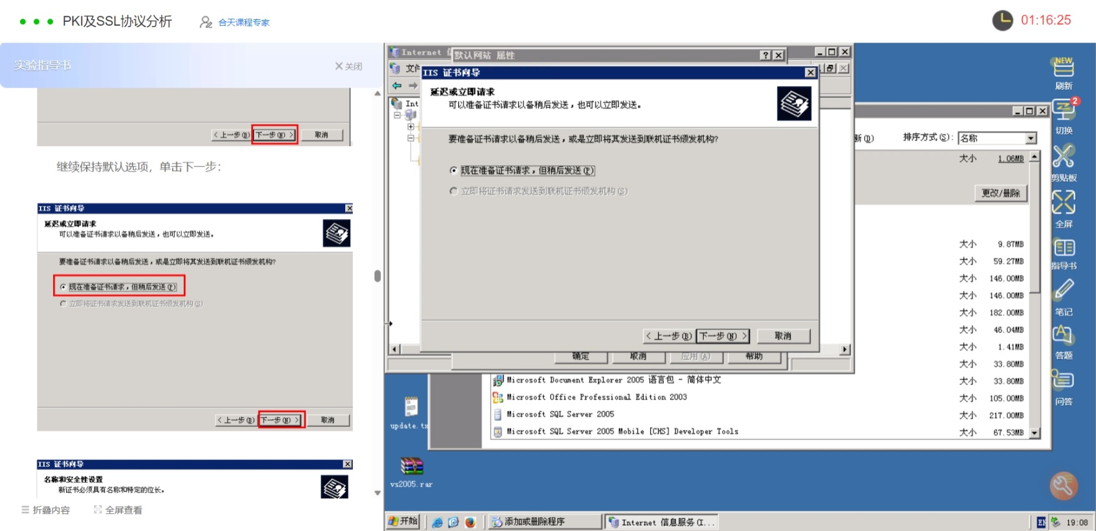
Task: Select Microsoft SQL Server 2005 Mobile Developer Tools
Action: pyautogui.click(x=759, y=432)
